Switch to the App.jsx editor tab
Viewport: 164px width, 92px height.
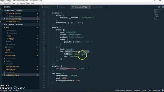(47, 7)
